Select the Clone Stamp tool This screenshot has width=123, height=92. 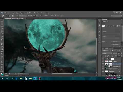(x=2, y=42)
